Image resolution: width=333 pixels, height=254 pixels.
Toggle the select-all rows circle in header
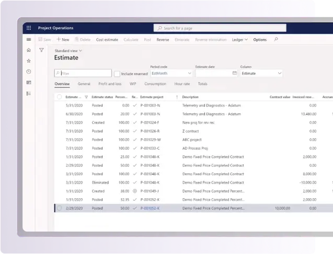click(59, 97)
